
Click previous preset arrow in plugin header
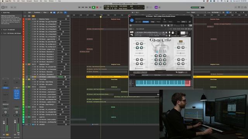137,22
